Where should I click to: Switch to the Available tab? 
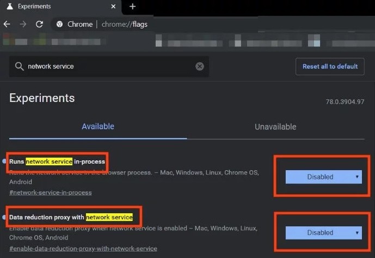[x=98, y=127]
